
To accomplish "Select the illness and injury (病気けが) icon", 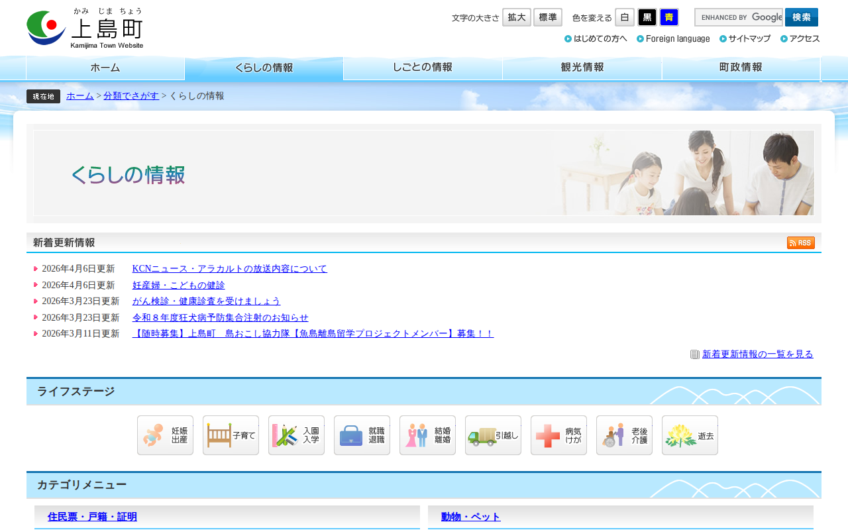I will pyautogui.click(x=558, y=435).
